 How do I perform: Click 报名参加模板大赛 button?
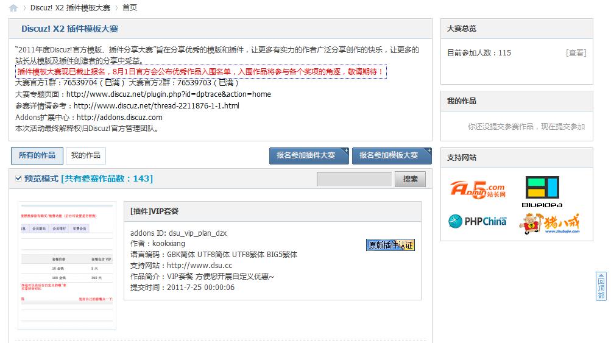pyautogui.click(x=392, y=155)
